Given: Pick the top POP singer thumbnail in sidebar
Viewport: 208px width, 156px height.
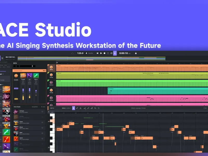Looking at the screenshot, I should pyautogui.click(x=6, y=89).
